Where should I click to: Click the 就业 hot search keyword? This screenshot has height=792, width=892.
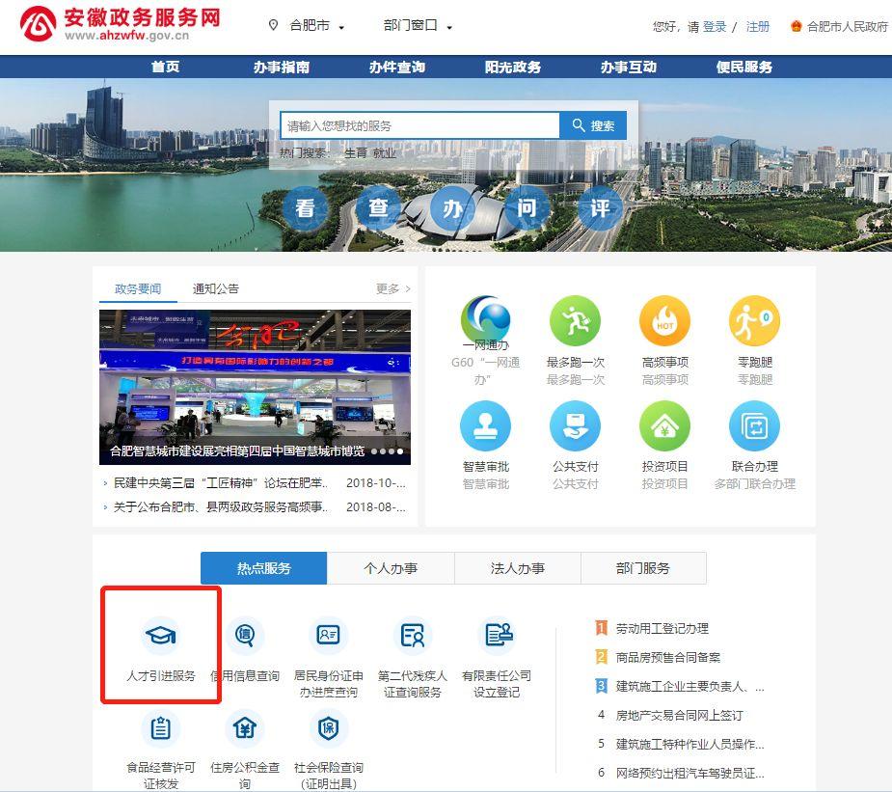(x=385, y=153)
